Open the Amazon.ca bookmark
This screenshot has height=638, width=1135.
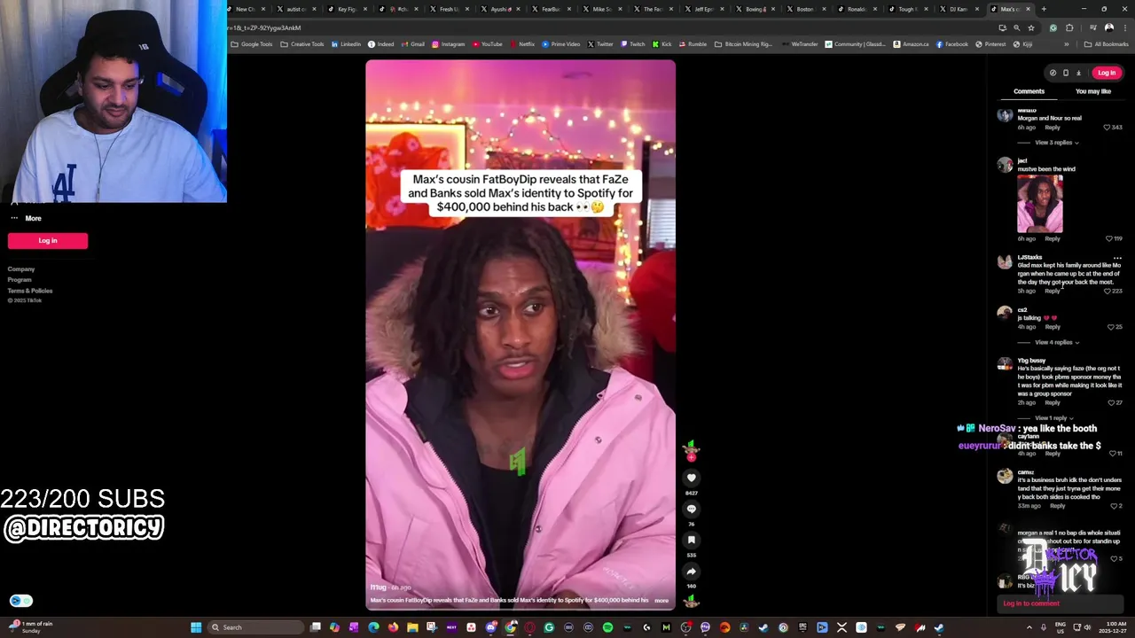pyautogui.click(x=911, y=44)
